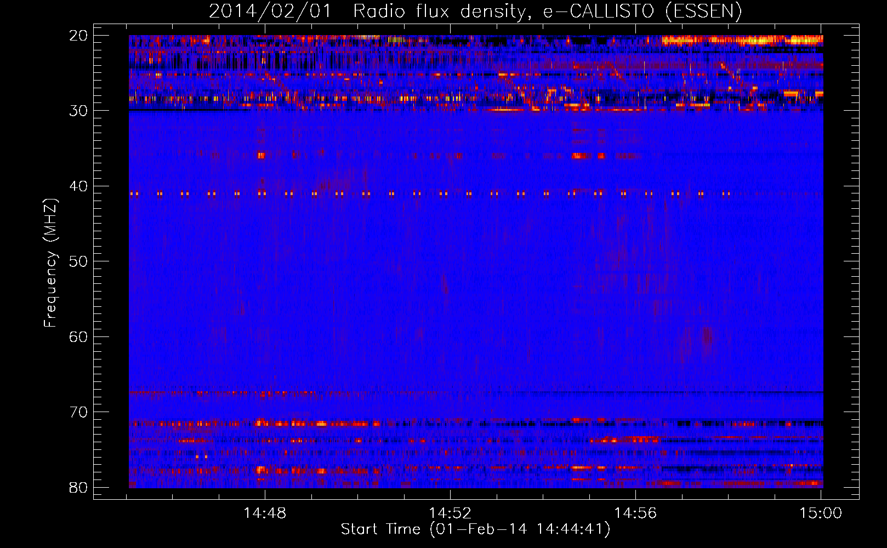Click the 14:48 time tick label
887x548 pixels.
coord(265,513)
